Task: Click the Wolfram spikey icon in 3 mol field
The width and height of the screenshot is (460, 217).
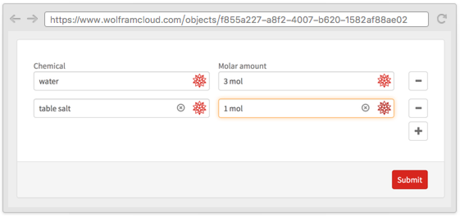Action: coord(384,81)
